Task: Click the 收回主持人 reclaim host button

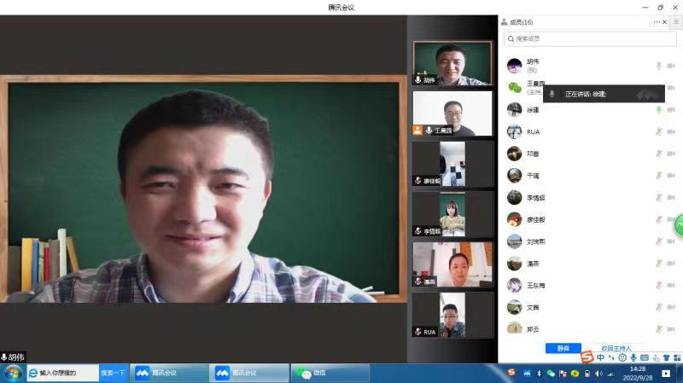Action: tap(616, 348)
